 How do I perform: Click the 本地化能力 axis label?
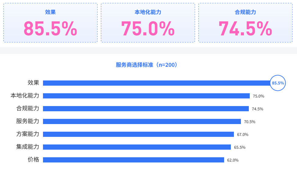tap(25, 96)
